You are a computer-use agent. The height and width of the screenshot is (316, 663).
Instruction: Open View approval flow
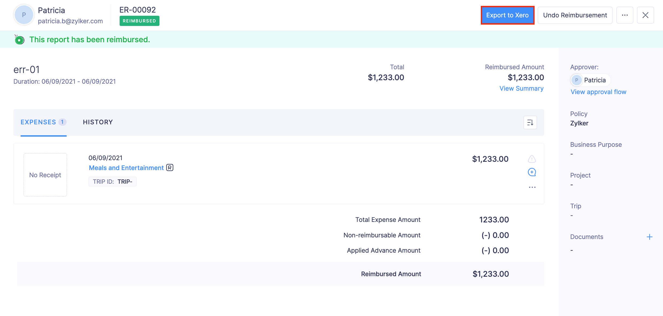coord(598,92)
